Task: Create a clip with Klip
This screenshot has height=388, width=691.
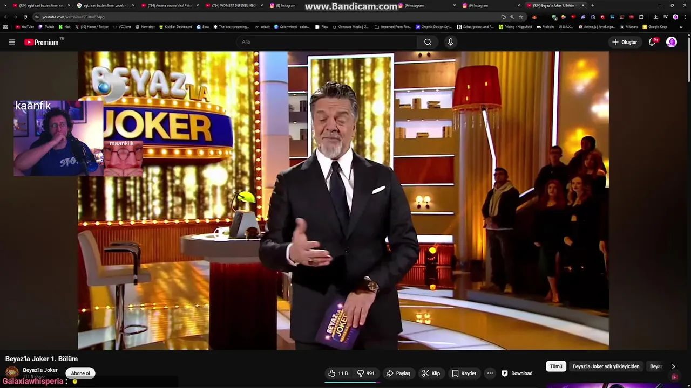Action: pyautogui.click(x=431, y=373)
